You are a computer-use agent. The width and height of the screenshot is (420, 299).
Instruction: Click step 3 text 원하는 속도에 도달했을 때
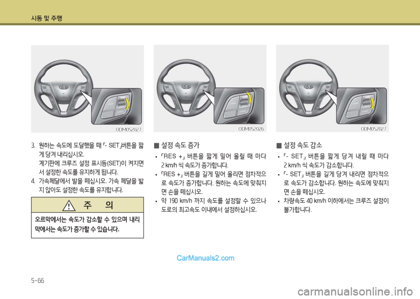coord(70,146)
